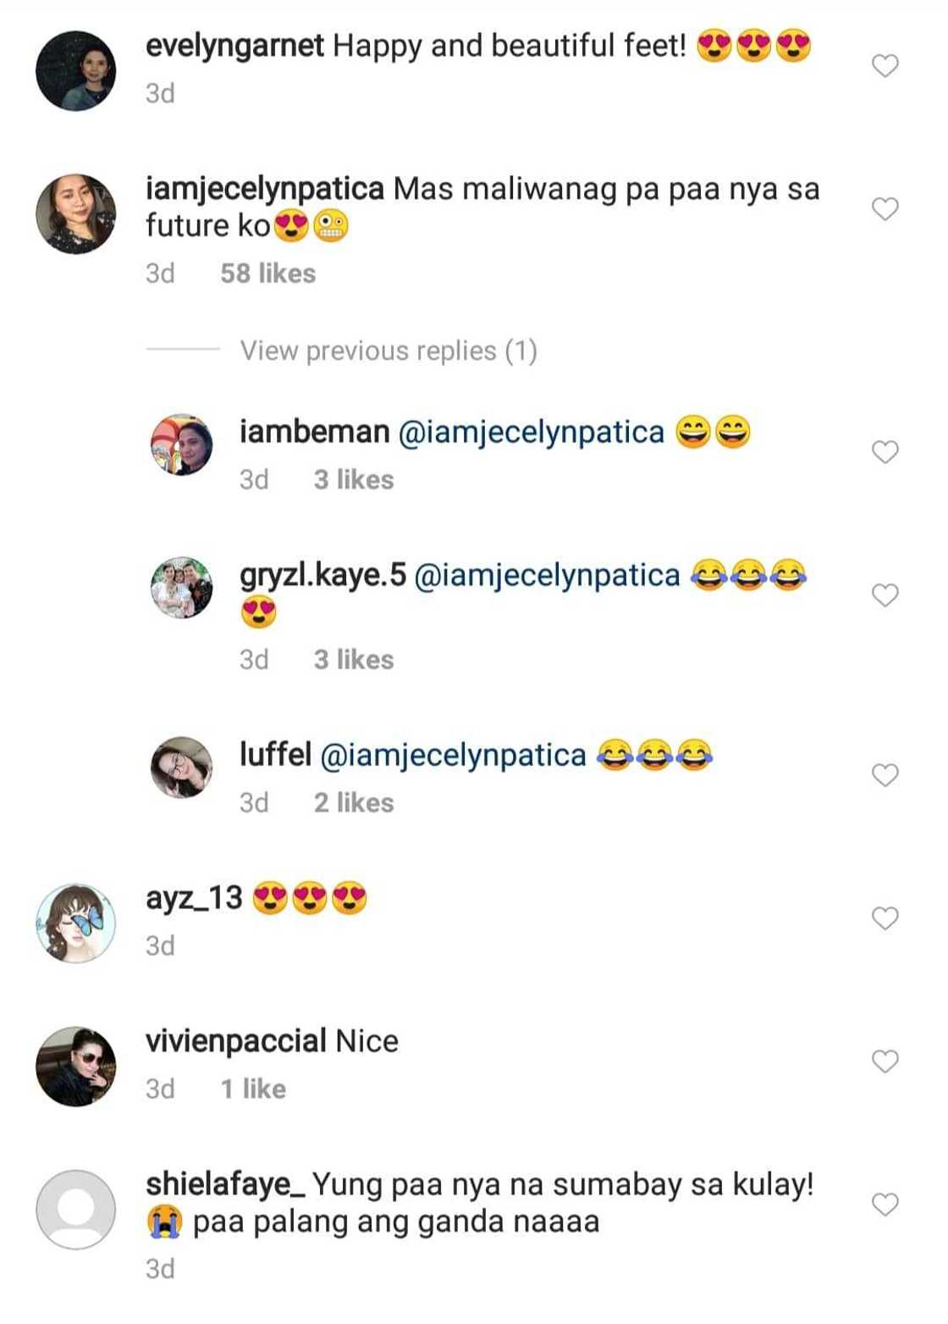
Task: Tap heart on iamjecelynpatica's comment
Action: [885, 209]
